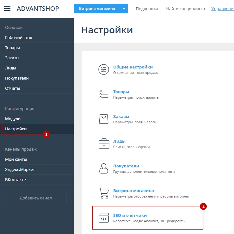Open Найти специалиста in top menu
This screenshot has width=234, height=234.
[x=185, y=9]
